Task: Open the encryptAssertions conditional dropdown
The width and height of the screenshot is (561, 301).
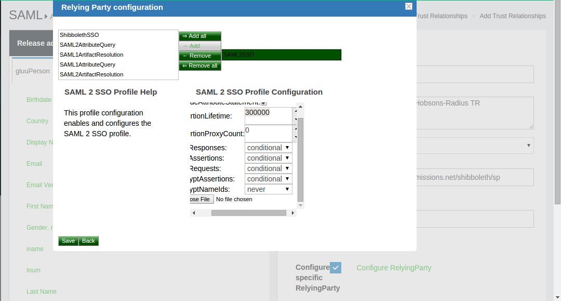Action: (x=268, y=179)
